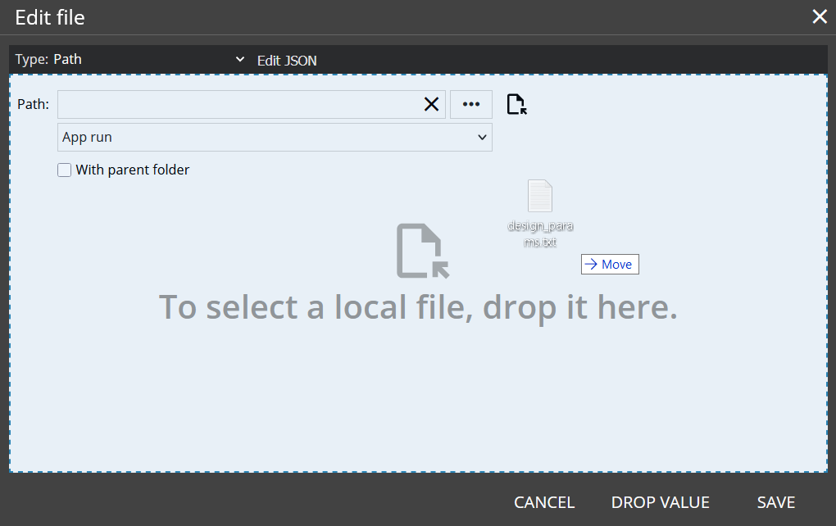Click the dragged design_params.txt file icon
The image size is (836, 526).
click(539, 197)
